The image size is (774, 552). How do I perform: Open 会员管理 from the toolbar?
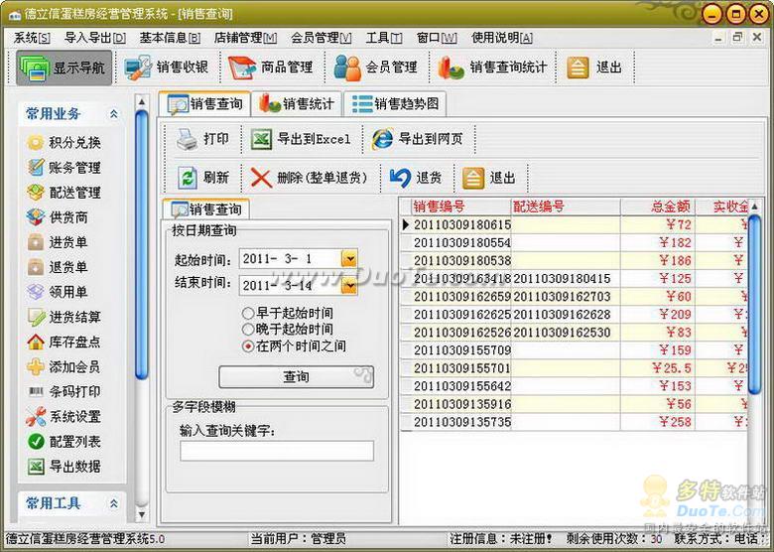(x=348, y=69)
